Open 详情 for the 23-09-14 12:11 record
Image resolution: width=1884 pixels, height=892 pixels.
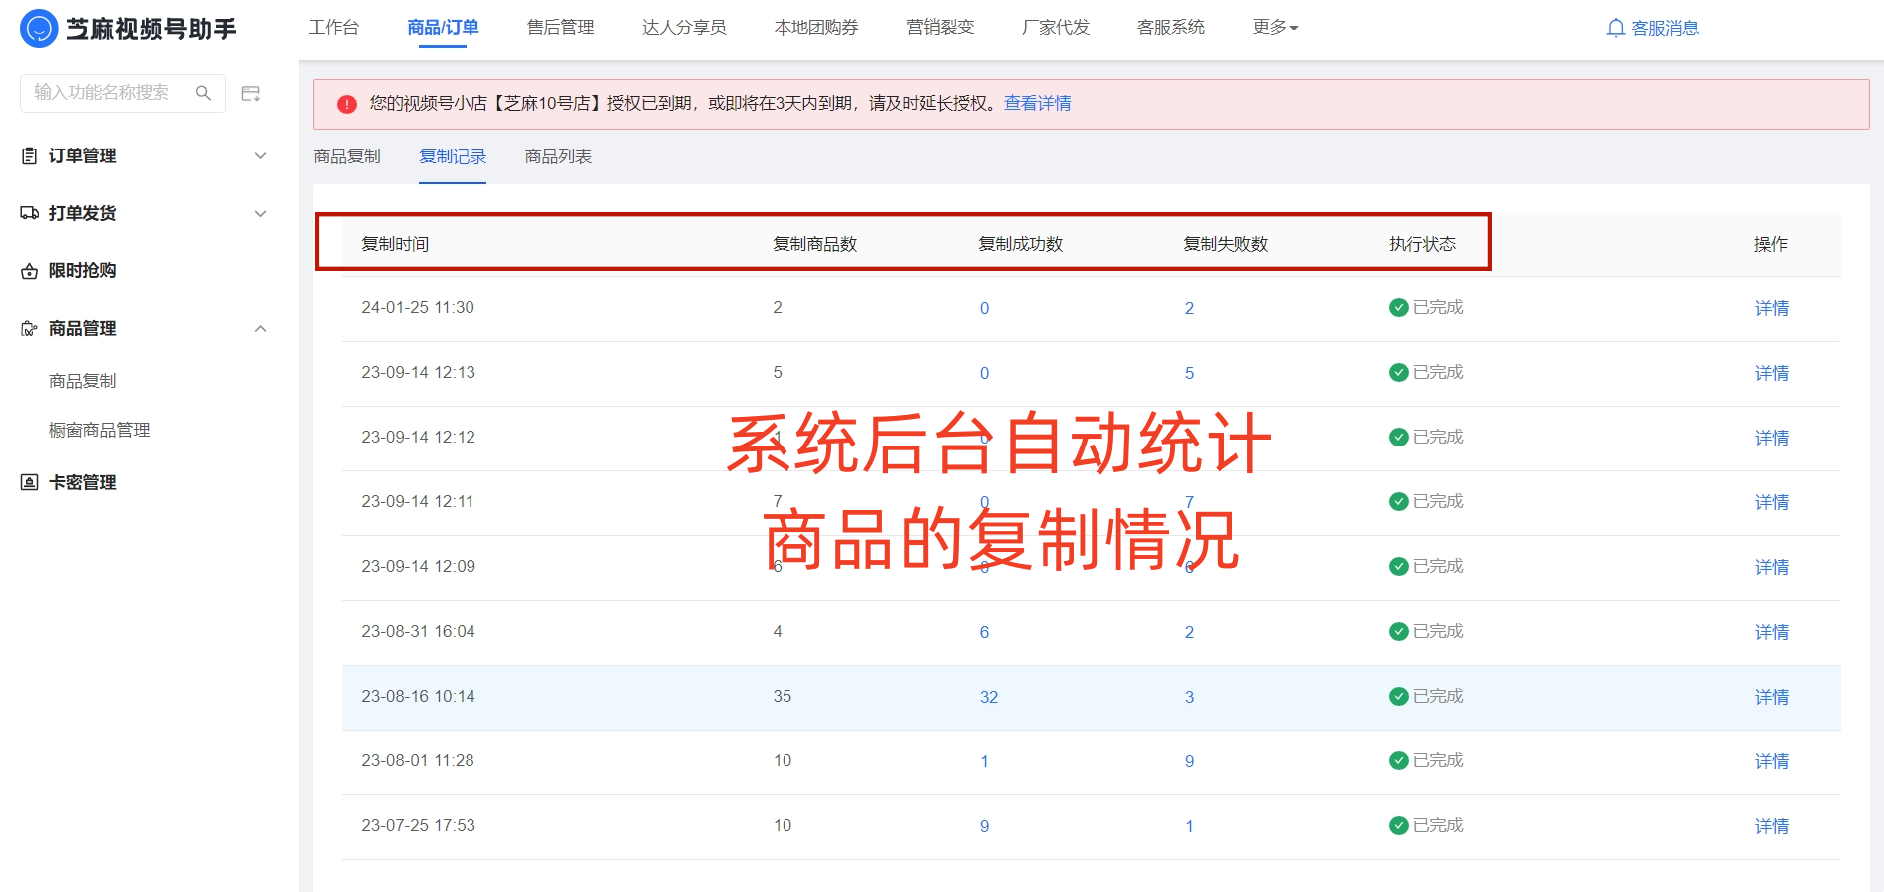click(x=1771, y=502)
